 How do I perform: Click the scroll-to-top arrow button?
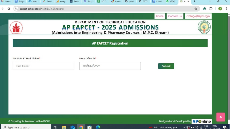tap(221, 117)
